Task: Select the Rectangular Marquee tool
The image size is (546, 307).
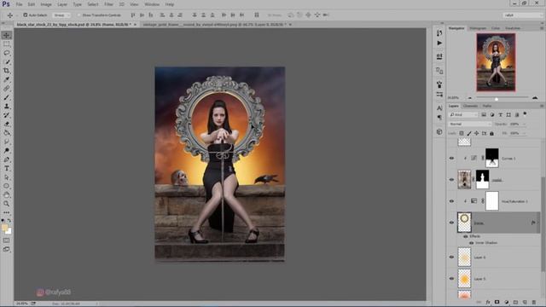Action: (x=7, y=43)
